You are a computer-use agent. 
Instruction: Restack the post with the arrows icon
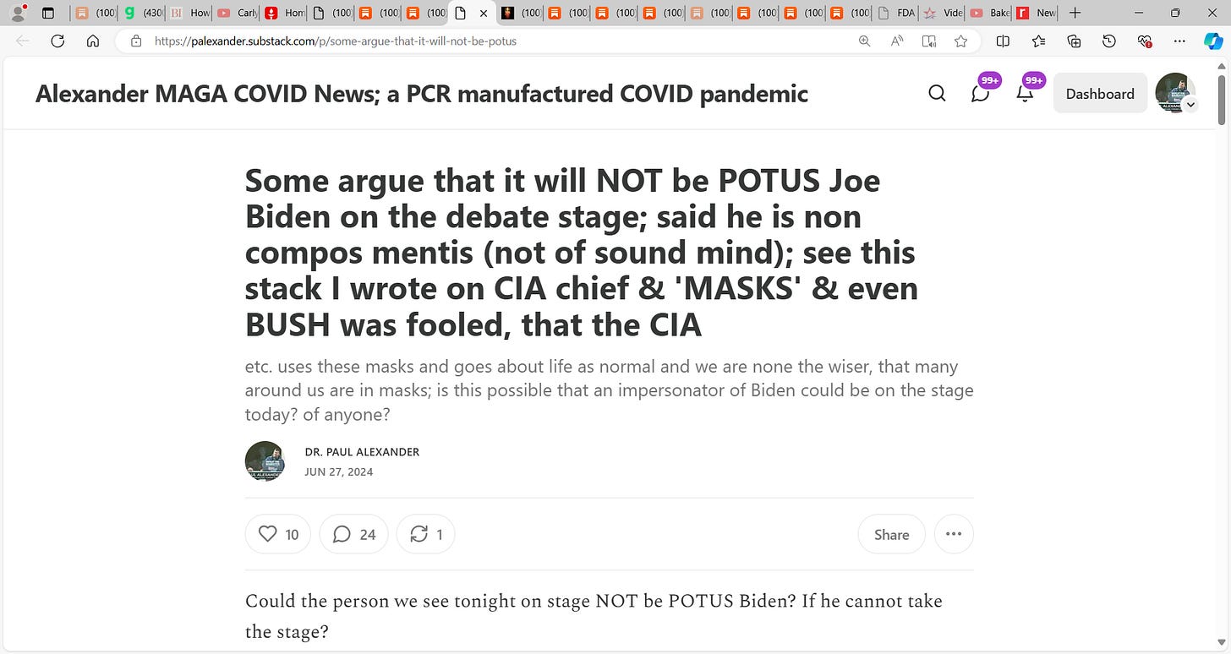click(426, 534)
